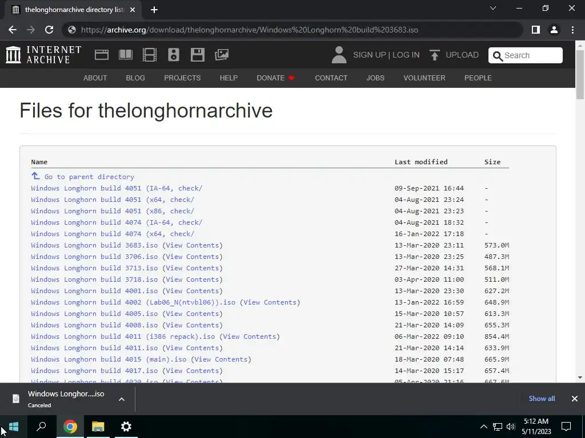Click the network tray icon
Image resolution: width=585 pixels, height=438 pixels.
click(x=498, y=427)
